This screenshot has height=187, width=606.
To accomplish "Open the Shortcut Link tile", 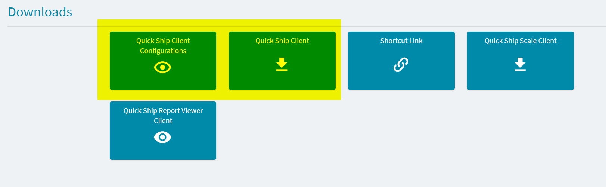I will pos(401,61).
